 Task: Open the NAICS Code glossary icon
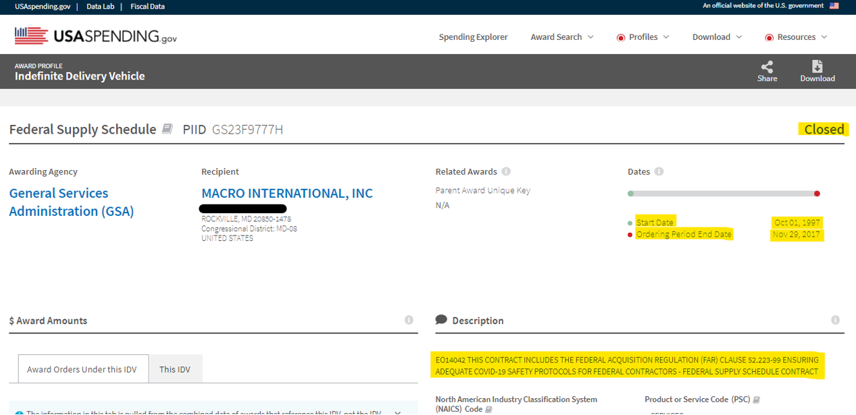point(490,410)
